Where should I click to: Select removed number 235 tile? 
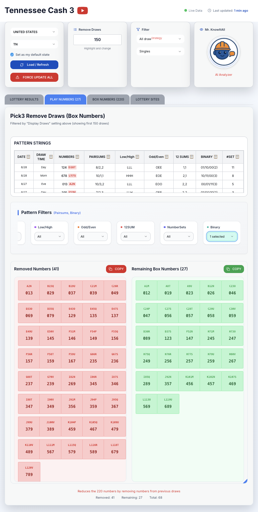tap(93, 358)
